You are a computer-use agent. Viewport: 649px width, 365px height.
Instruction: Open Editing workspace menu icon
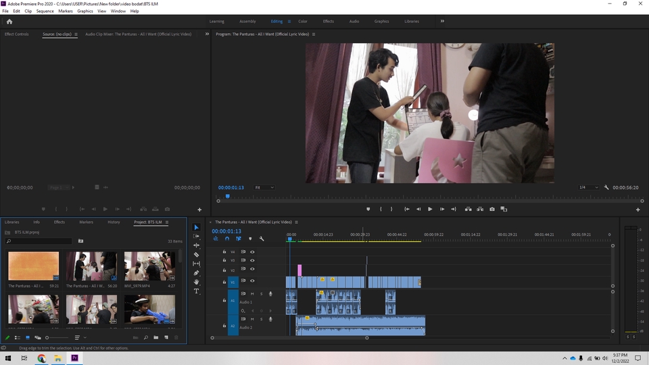point(289,22)
